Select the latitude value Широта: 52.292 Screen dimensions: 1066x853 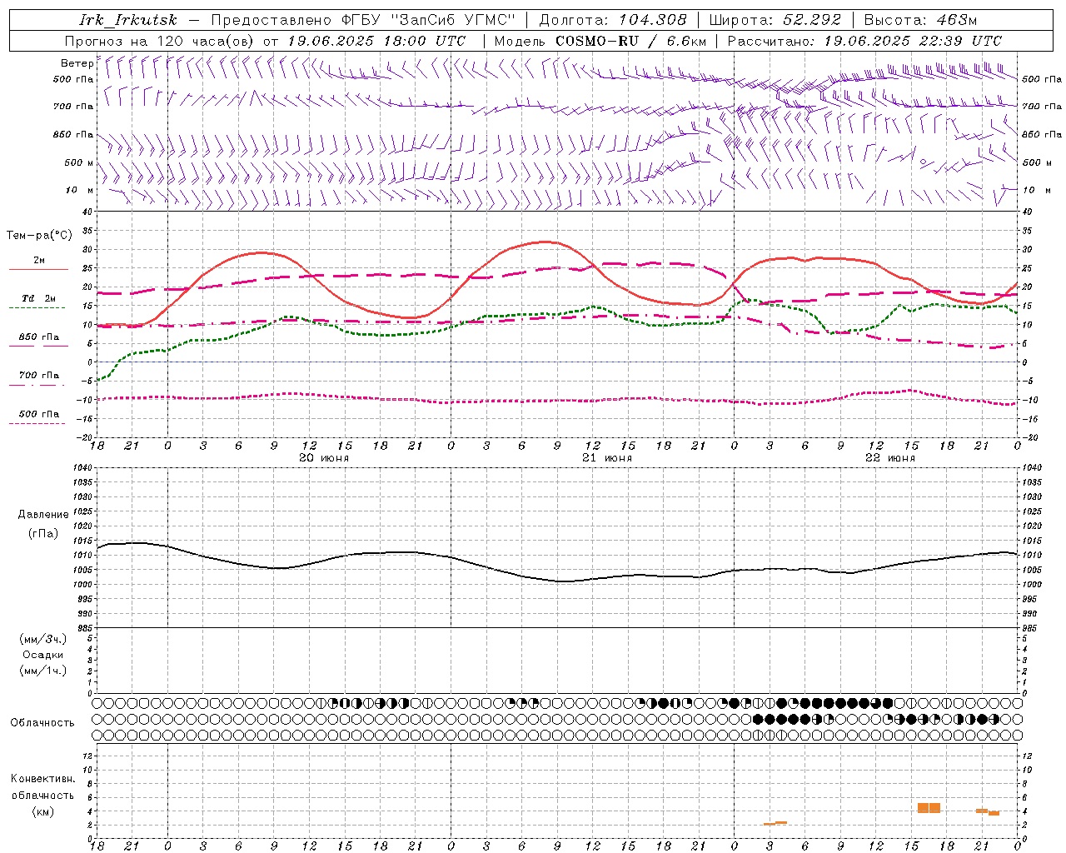point(775,20)
